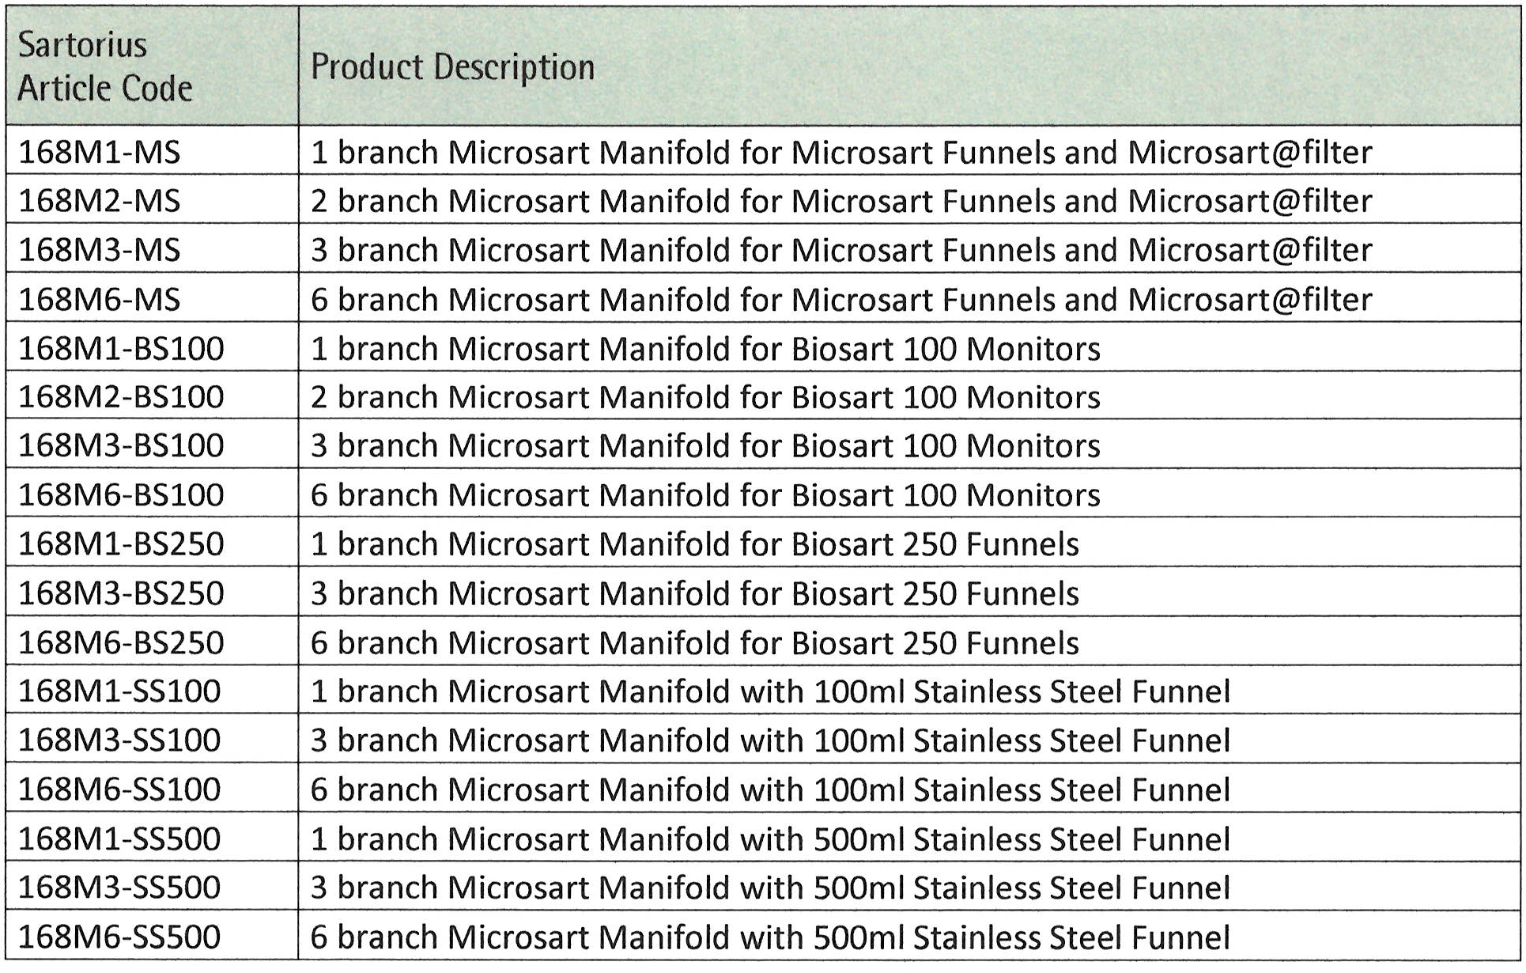This screenshot has width=1526, height=973.
Task: Select 3 branch 500ml Stainless Steel Funnel description
Action: point(770,888)
